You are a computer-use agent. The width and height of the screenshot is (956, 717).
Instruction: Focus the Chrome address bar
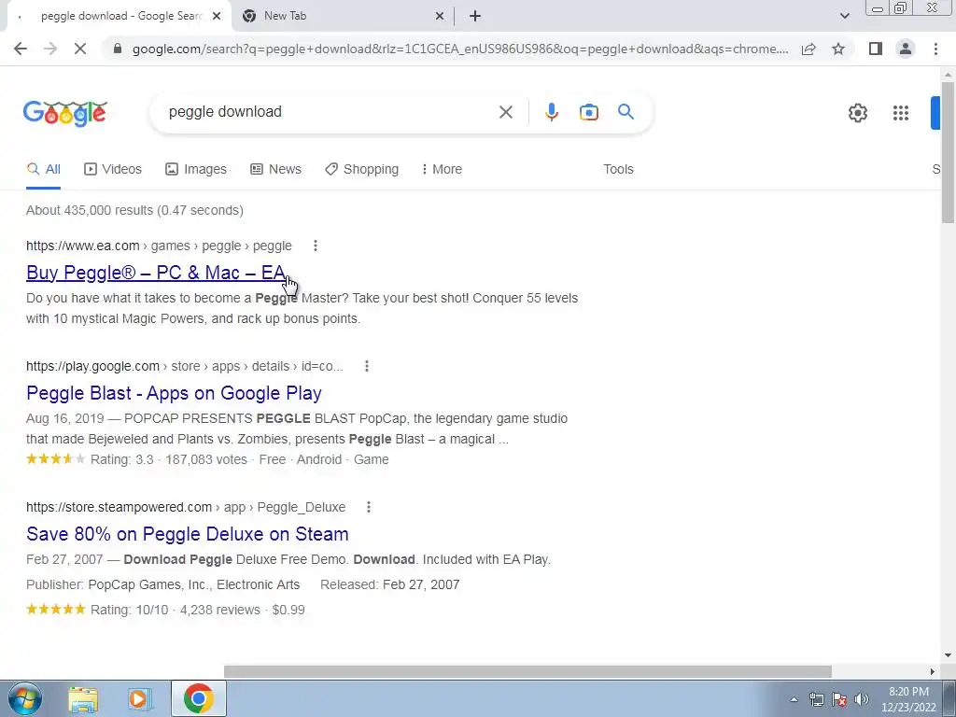coord(460,49)
